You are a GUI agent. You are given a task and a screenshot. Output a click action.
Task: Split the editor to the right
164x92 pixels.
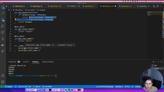(x=157, y=6)
